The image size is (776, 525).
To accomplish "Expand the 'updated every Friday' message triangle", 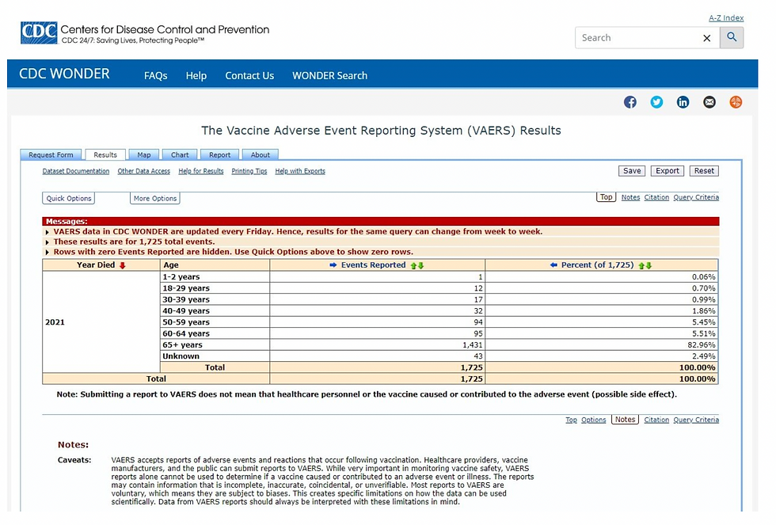I will (47, 232).
